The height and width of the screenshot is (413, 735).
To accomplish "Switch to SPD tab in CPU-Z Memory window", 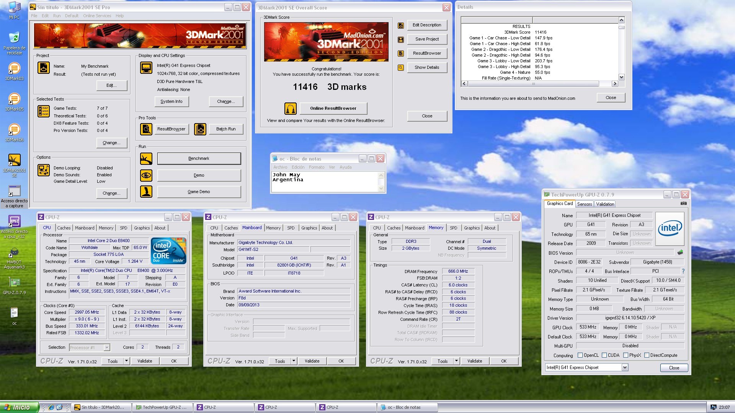I will click(x=454, y=228).
